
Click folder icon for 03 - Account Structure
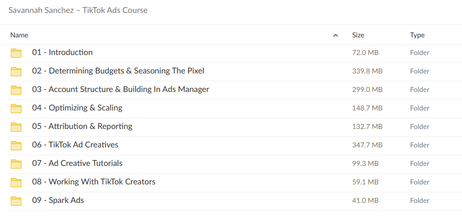click(16, 90)
